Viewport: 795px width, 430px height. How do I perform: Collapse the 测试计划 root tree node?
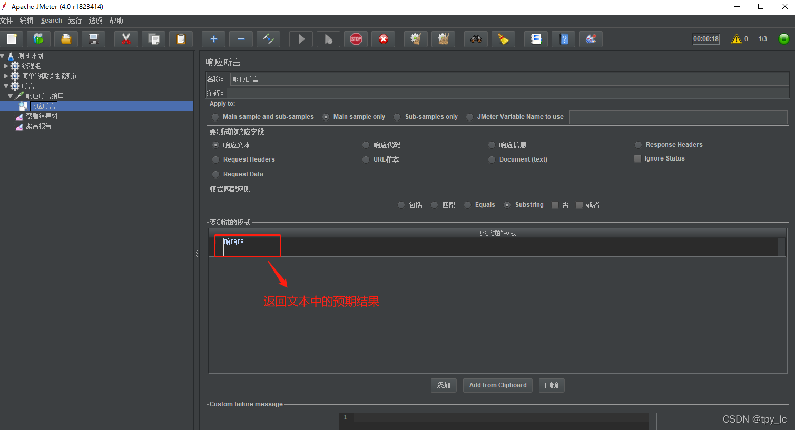[x=3, y=56]
